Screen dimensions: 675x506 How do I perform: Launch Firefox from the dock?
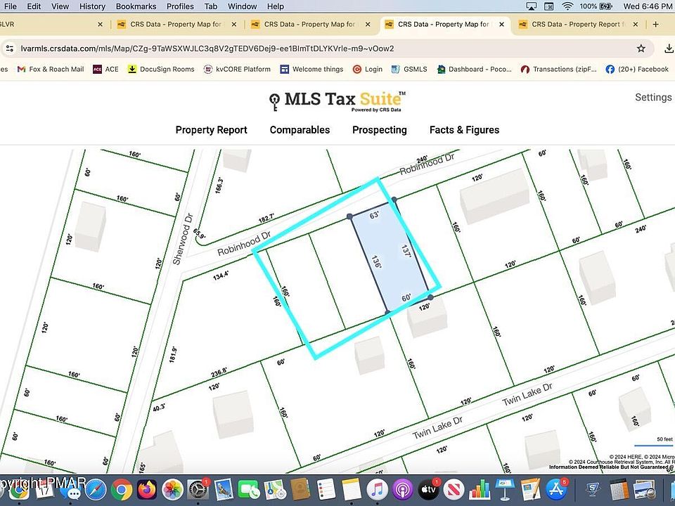pos(147,488)
